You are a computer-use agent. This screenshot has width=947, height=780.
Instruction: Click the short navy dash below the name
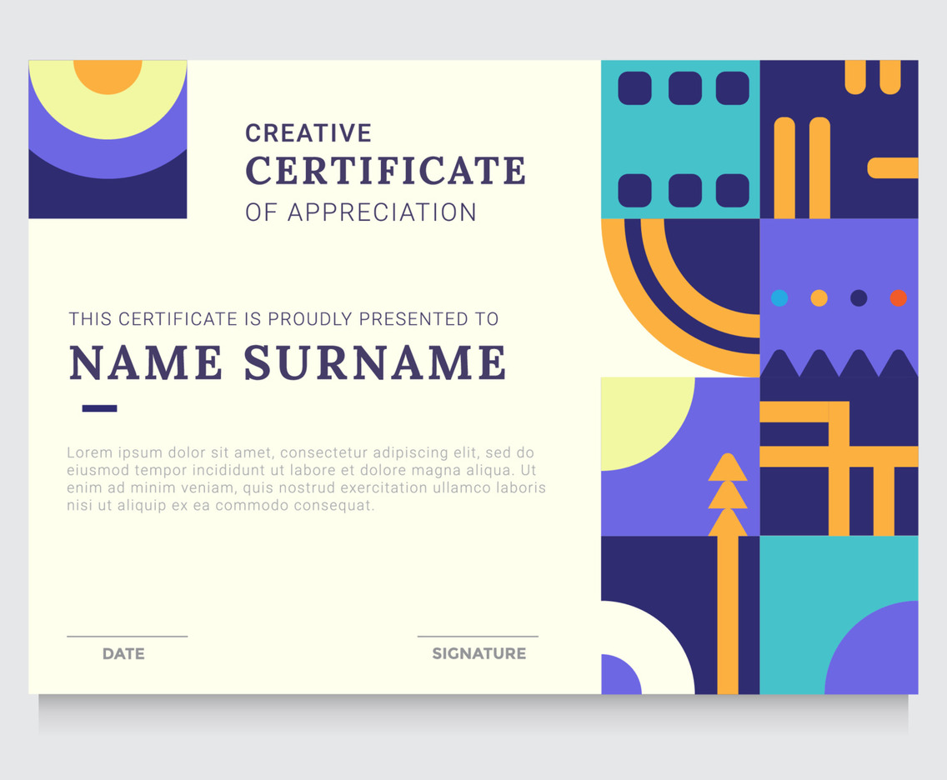(99, 408)
